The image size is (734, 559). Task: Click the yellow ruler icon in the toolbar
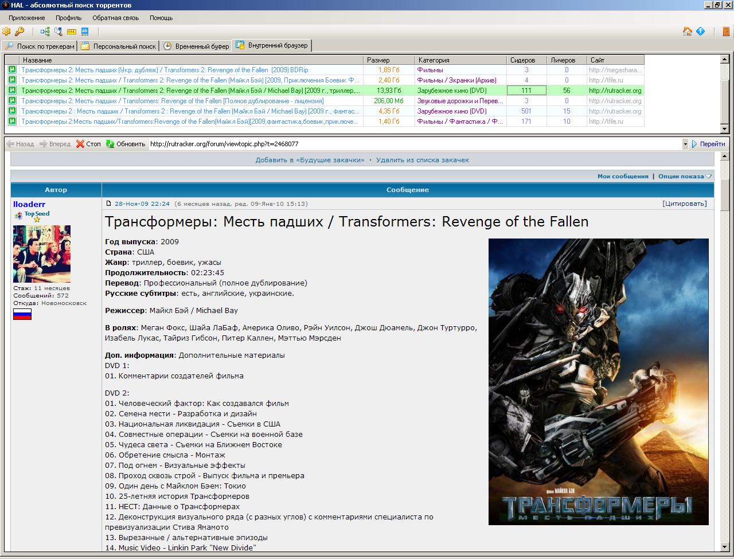click(x=72, y=32)
